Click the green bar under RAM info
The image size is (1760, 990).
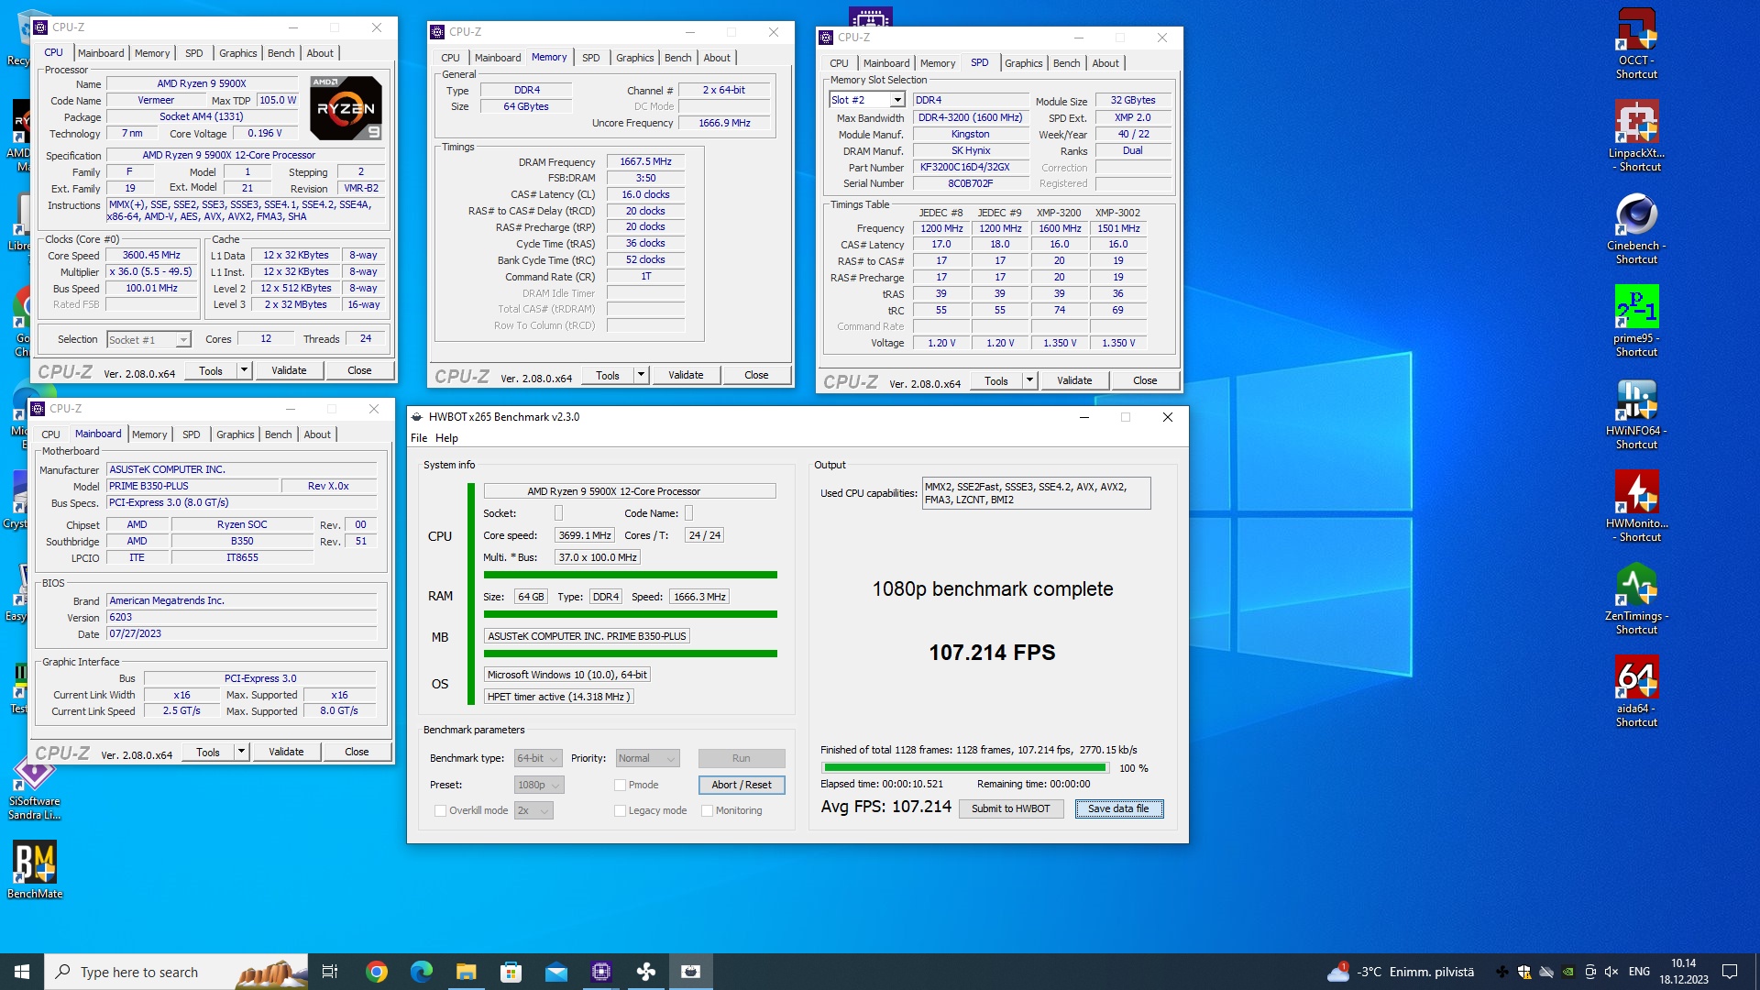(630, 614)
